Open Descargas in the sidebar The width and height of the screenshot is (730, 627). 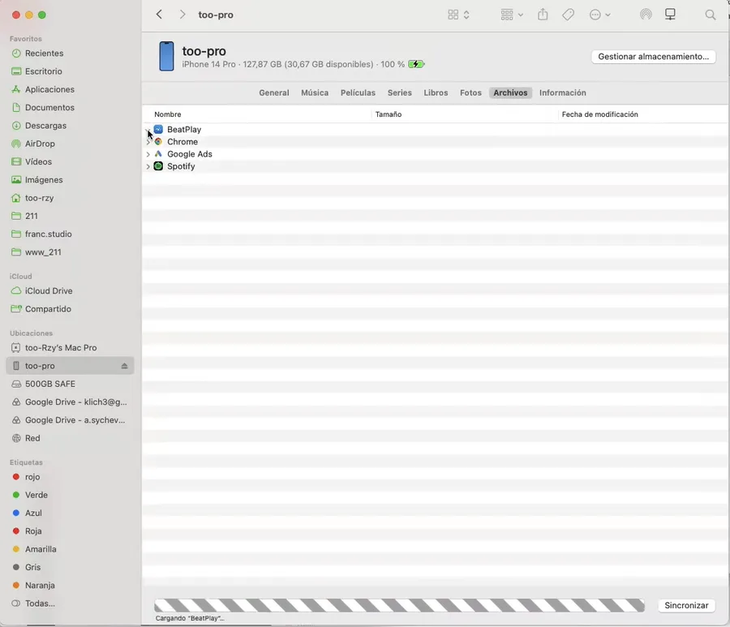point(45,126)
